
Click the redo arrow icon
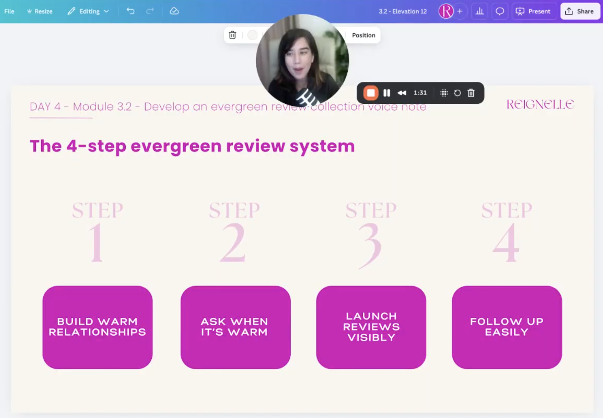pos(150,11)
